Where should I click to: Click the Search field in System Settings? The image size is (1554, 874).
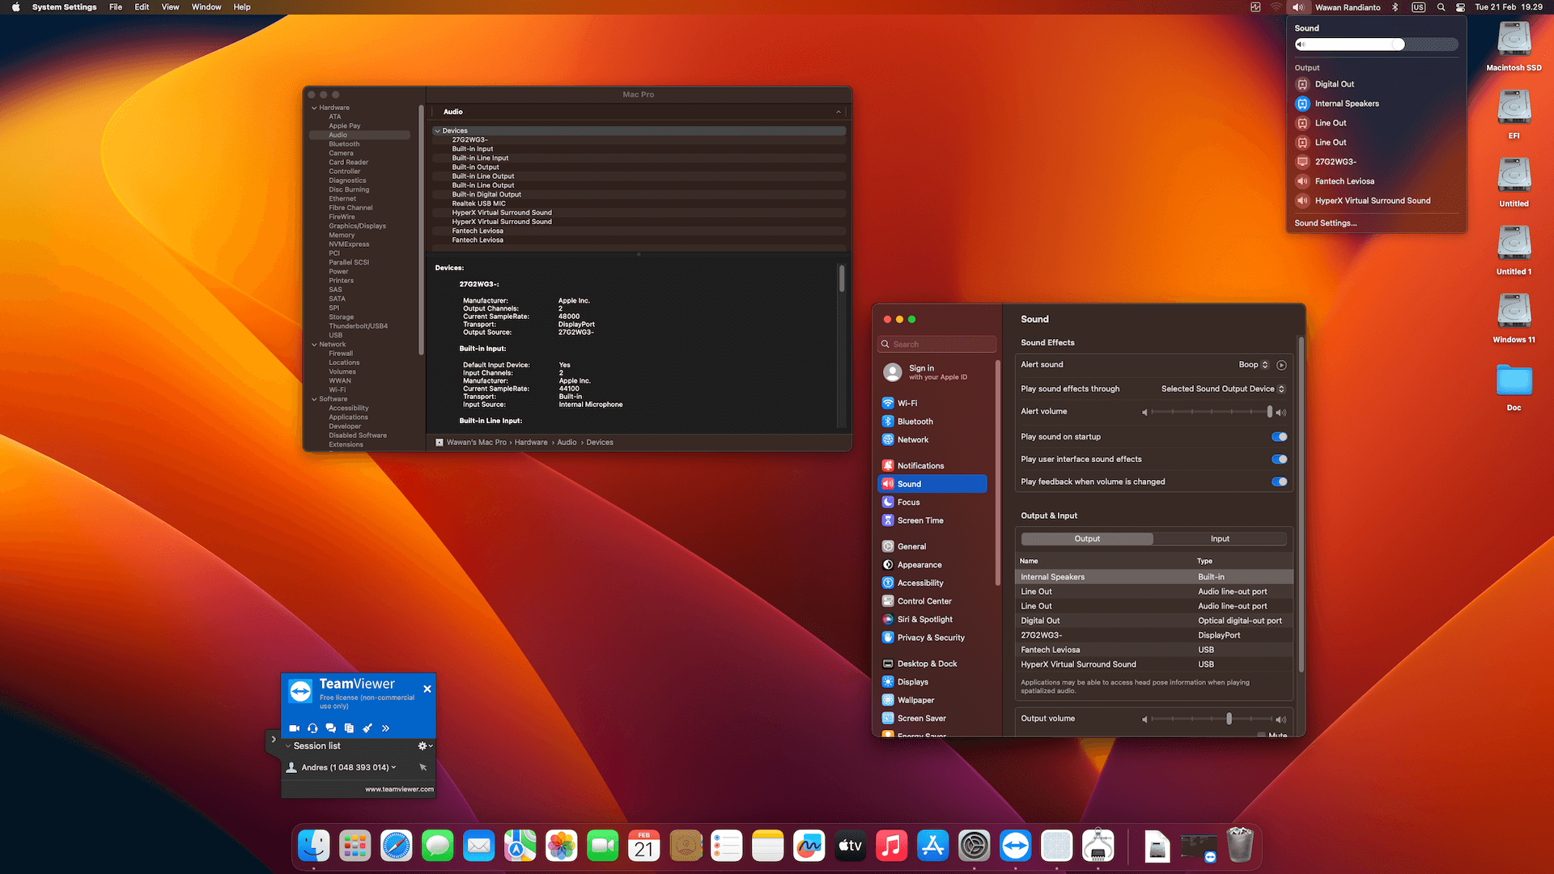937,344
